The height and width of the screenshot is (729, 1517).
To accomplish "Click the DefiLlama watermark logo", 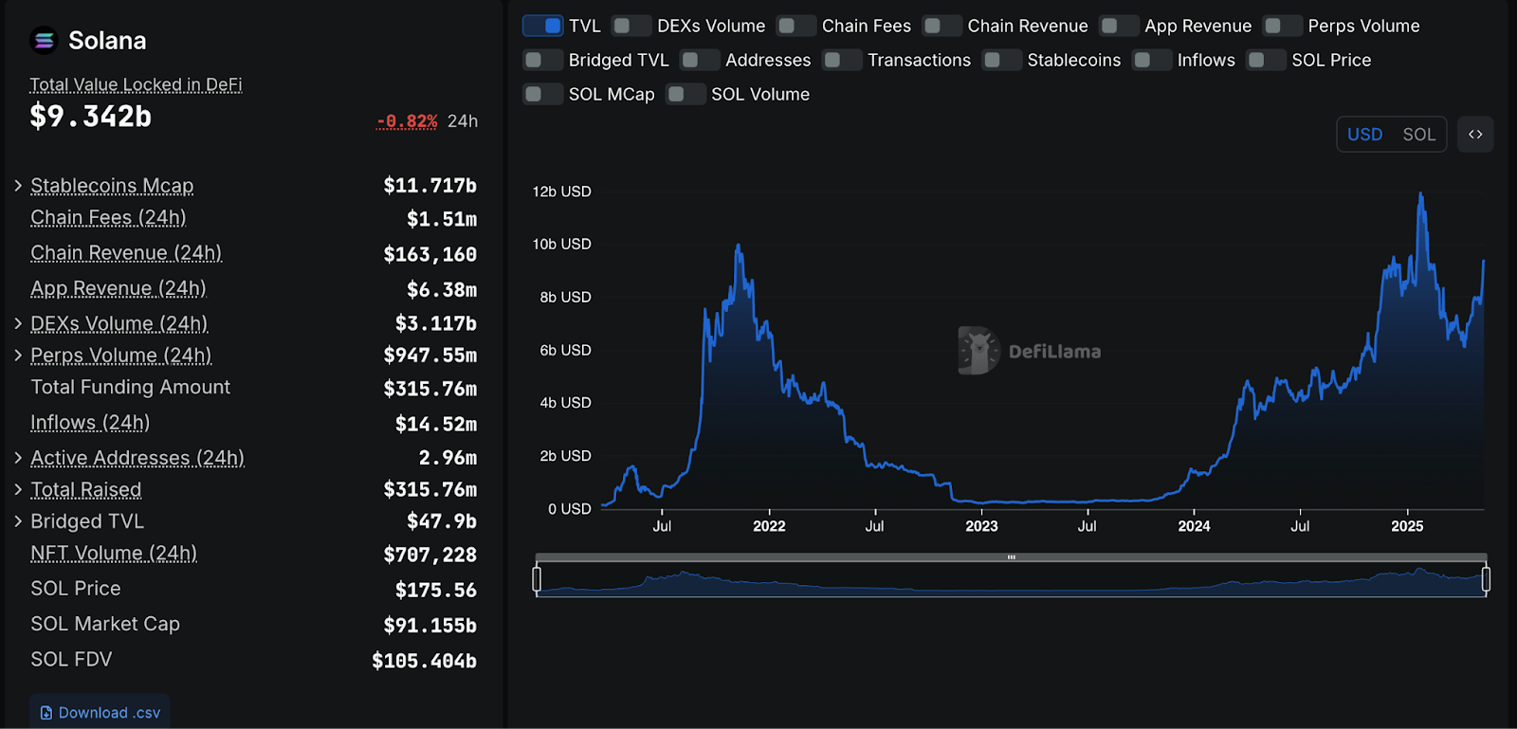I will 978,351.
